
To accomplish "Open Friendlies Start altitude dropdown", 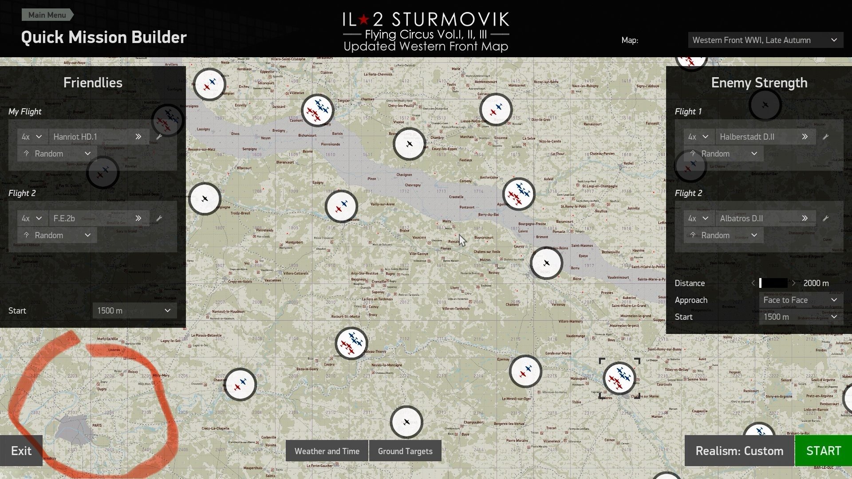I will coord(134,311).
